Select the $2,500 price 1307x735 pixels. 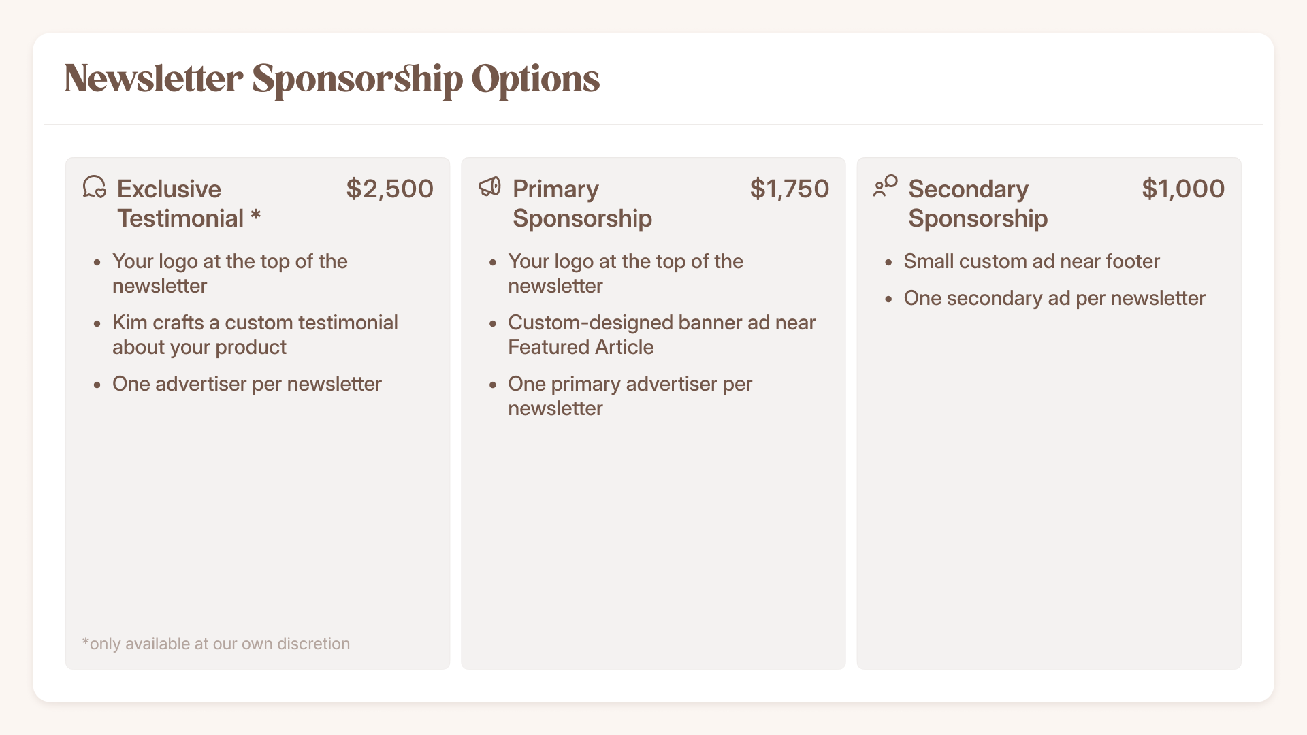(x=390, y=189)
